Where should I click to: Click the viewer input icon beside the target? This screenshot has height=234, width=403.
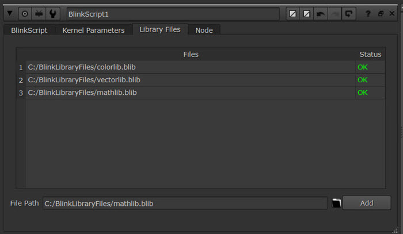point(39,13)
